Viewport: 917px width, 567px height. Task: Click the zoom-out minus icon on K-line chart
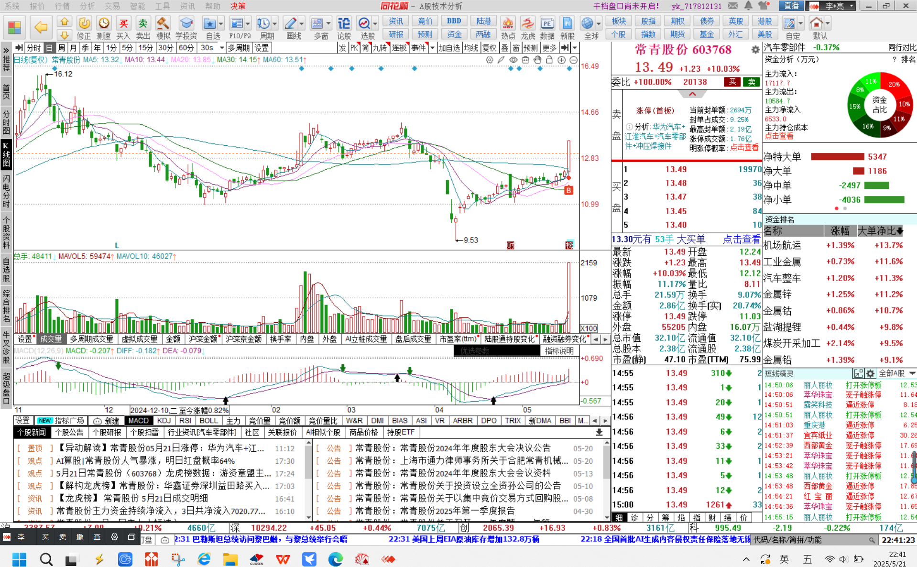point(574,60)
